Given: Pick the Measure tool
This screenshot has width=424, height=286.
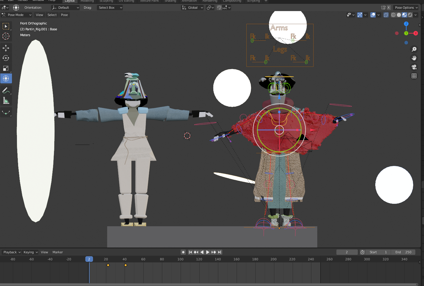Looking at the screenshot, I should (x=6, y=101).
